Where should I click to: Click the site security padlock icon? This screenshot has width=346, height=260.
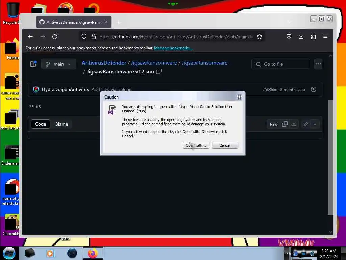94,37
